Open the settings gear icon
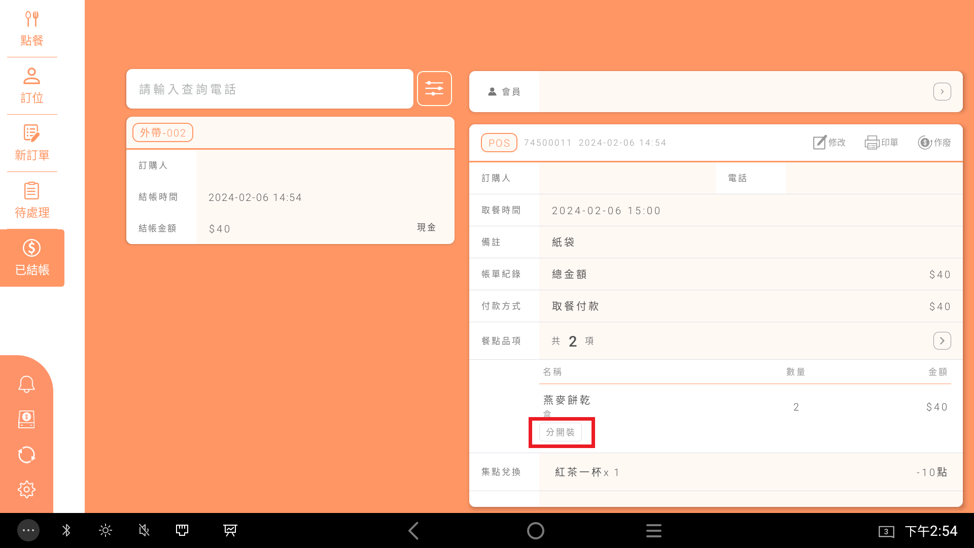 (x=26, y=490)
